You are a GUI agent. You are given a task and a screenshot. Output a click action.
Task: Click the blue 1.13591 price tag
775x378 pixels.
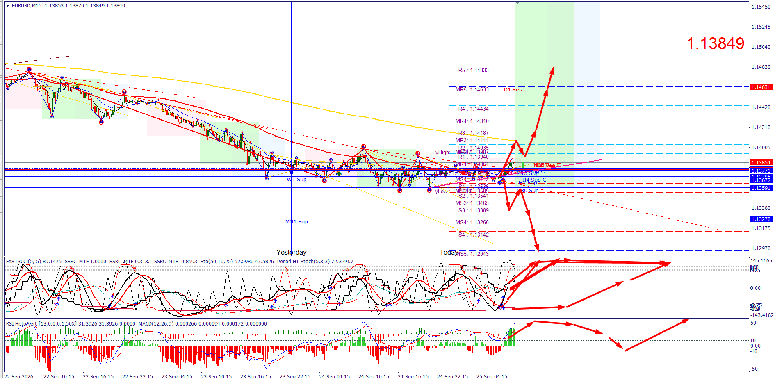click(761, 188)
